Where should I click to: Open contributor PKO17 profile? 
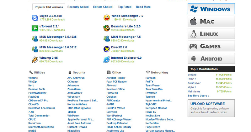192,79
